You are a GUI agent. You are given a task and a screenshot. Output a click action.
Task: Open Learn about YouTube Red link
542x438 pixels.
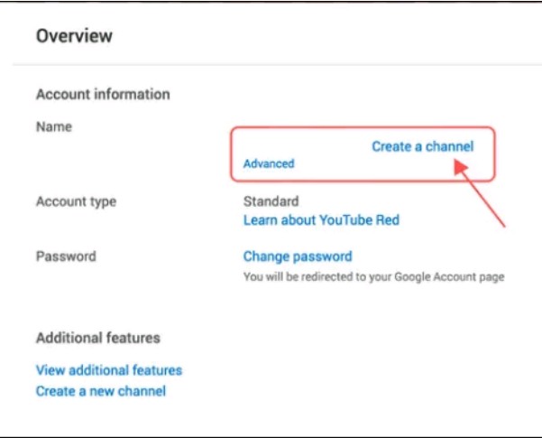point(321,220)
